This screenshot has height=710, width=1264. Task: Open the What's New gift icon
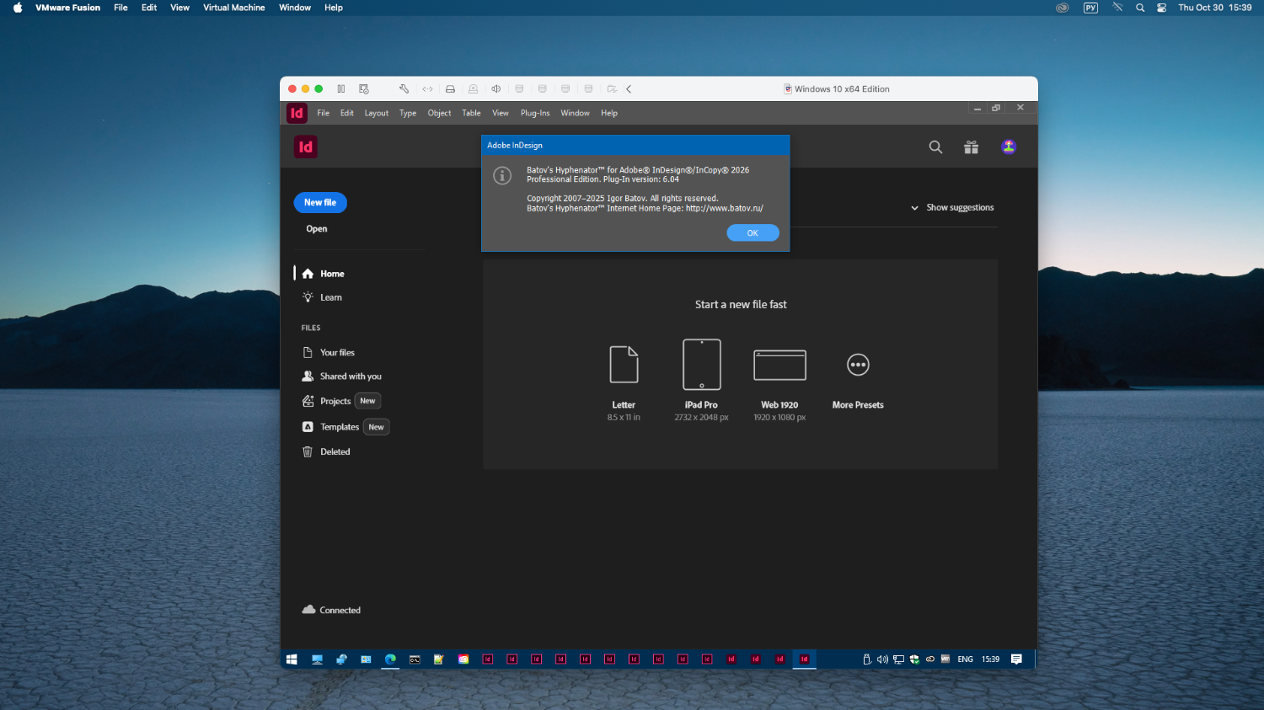[x=971, y=147]
